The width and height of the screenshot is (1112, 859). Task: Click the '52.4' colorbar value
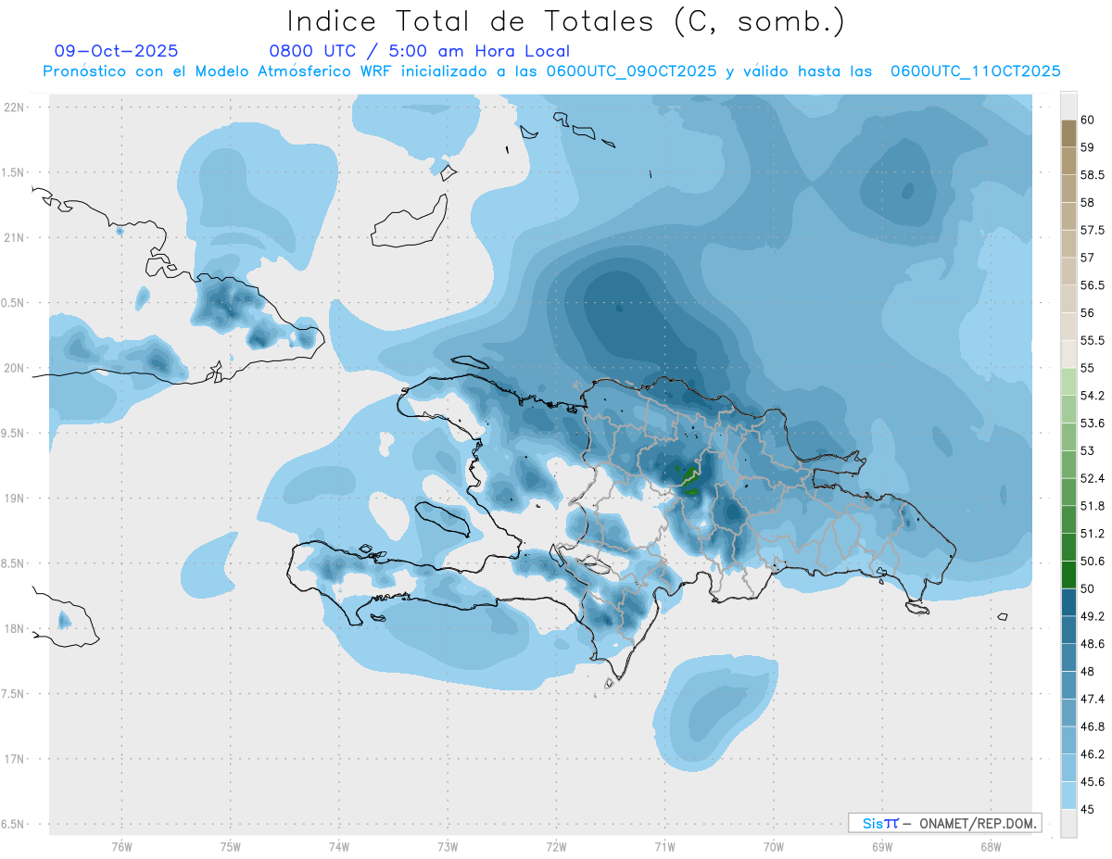pos(1093,478)
